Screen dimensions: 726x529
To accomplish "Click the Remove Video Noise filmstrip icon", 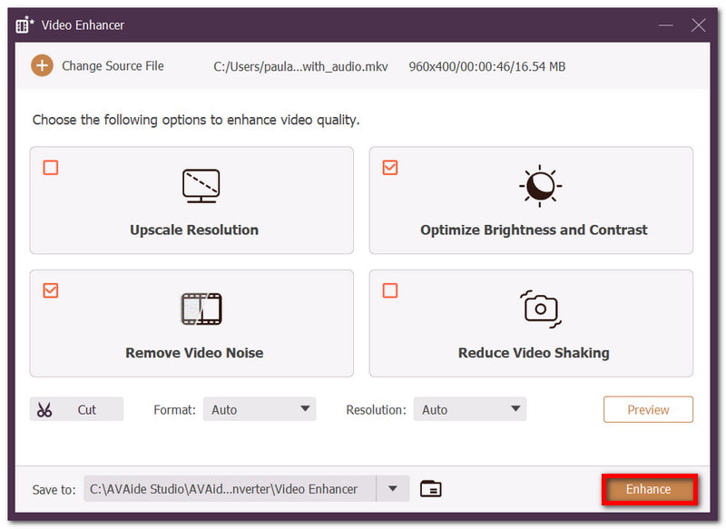I will pyautogui.click(x=201, y=309).
